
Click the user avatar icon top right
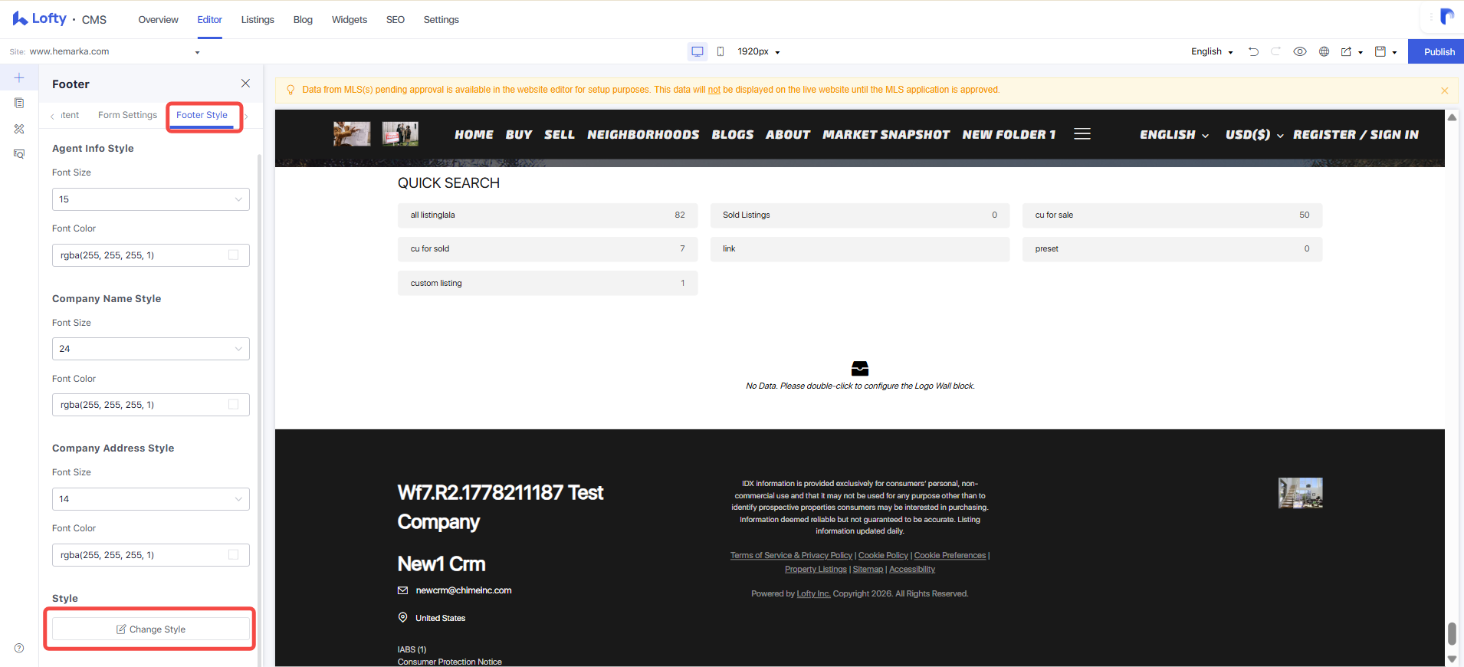[x=1446, y=17]
